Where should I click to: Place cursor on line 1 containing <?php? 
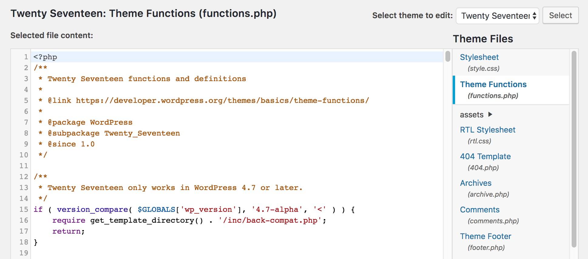click(x=44, y=57)
